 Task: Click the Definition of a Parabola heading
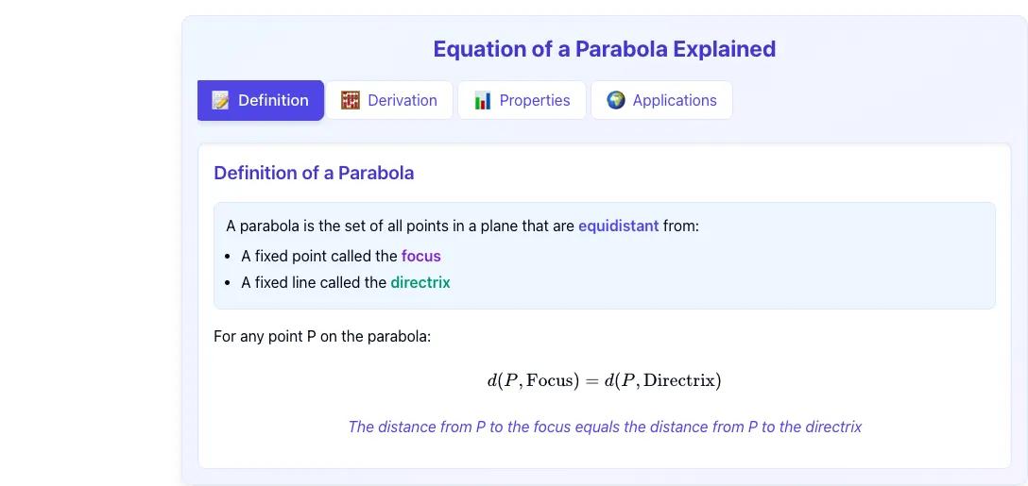[314, 173]
